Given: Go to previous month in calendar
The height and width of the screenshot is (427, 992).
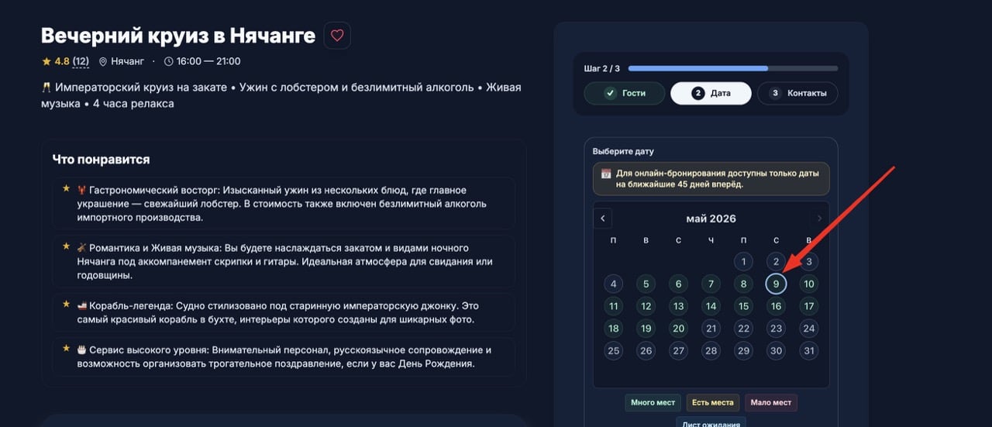Looking at the screenshot, I should pyautogui.click(x=603, y=219).
